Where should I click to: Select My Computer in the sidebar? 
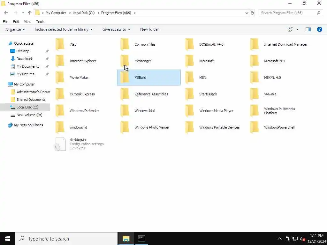pos(24,84)
